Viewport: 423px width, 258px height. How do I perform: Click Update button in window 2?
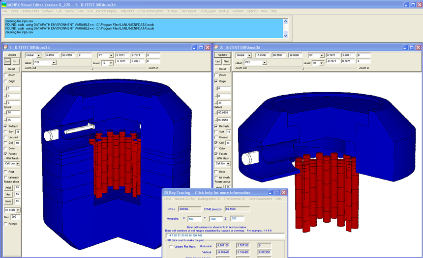point(222,55)
